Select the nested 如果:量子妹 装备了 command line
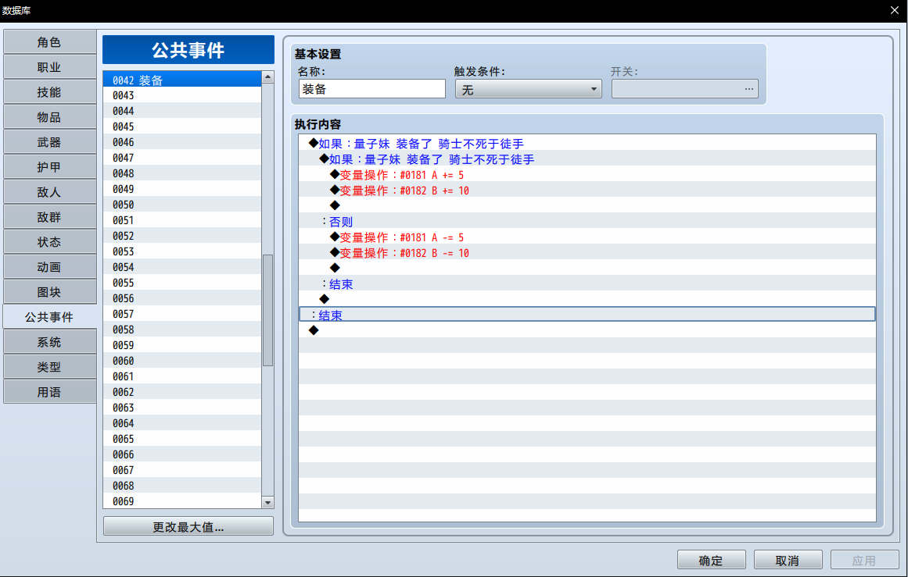 pos(587,159)
